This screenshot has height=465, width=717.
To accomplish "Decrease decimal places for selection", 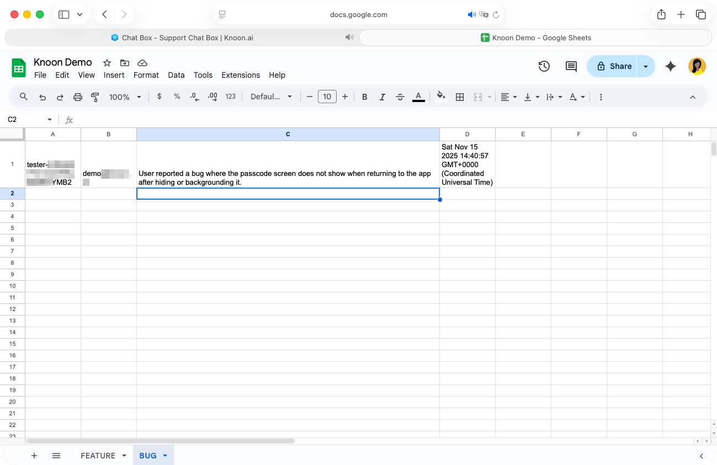I will point(194,97).
